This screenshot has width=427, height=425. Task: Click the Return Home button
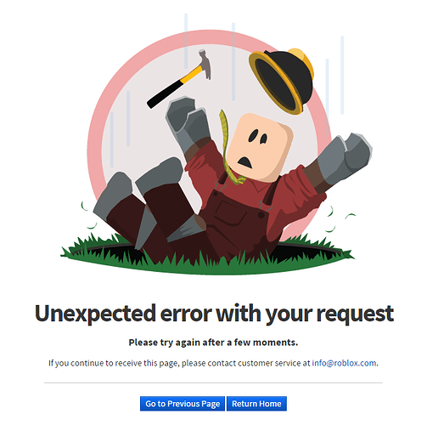tap(256, 404)
